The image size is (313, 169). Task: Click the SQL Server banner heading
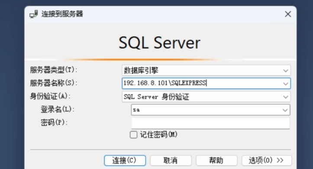point(159,43)
